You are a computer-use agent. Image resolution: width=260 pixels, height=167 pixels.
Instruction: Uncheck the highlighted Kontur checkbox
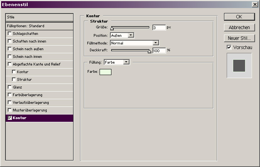[10, 118]
